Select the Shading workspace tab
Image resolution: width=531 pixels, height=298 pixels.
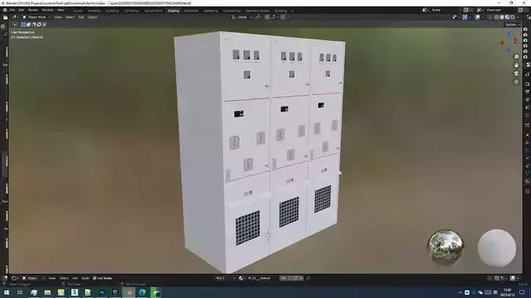(174, 11)
